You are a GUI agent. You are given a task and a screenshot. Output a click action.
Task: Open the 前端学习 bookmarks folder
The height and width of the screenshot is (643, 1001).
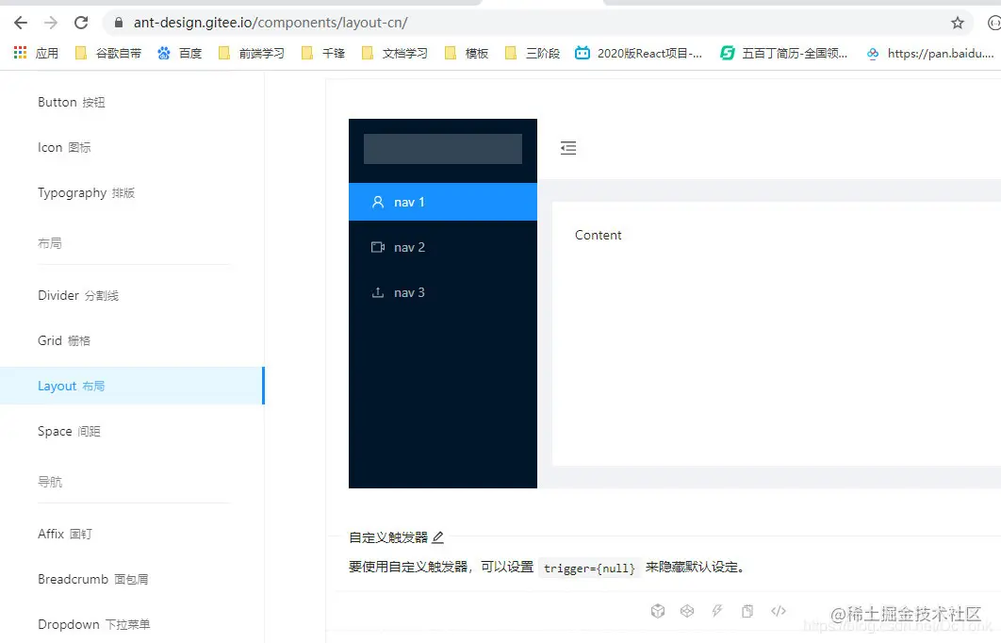click(261, 53)
